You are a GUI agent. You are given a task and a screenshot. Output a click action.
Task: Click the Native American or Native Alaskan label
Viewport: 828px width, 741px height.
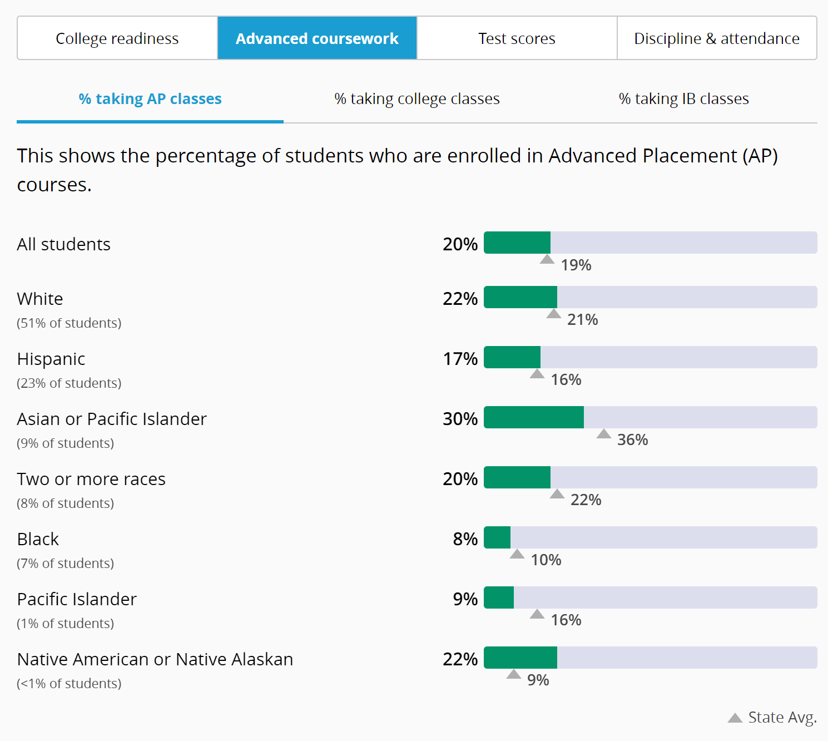(155, 659)
